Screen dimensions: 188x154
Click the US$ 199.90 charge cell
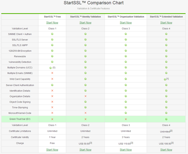tap(166, 143)
